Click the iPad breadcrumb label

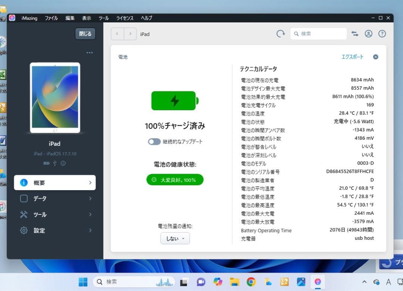coord(145,34)
